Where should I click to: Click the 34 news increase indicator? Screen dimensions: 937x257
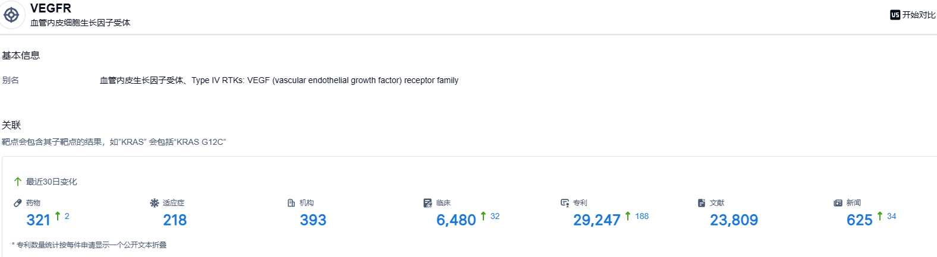[x=891, y=217]
